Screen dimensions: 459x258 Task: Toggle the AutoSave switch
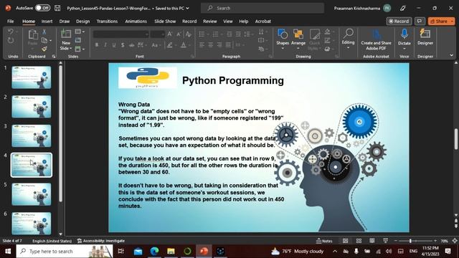point(42,8)
